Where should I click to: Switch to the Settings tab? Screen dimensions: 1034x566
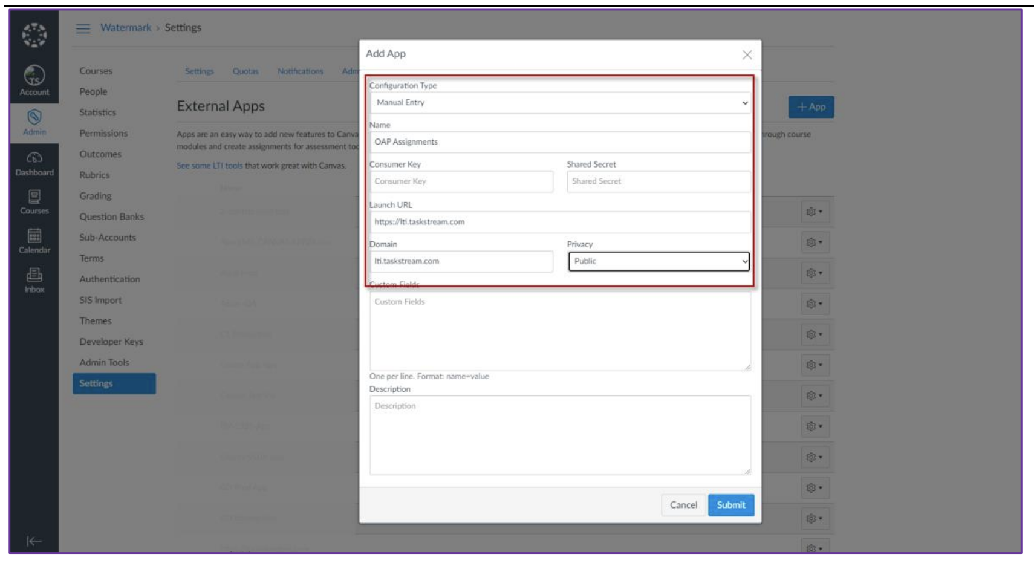[200, 71]
